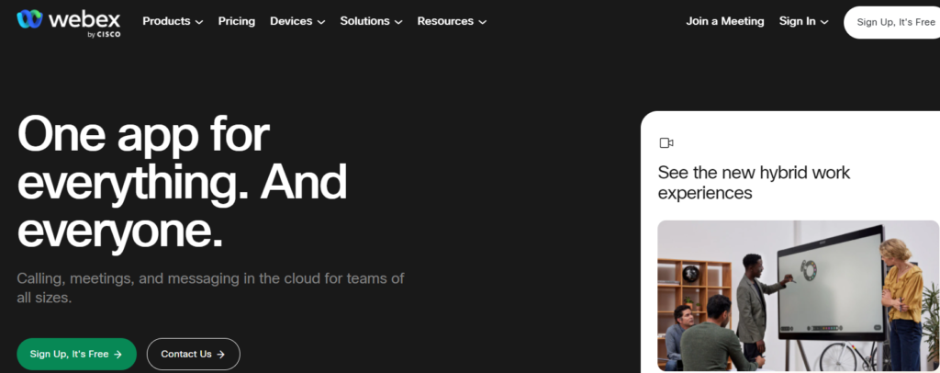The height and width of the screenshot is (373, 940).
Task: Click arrow icon on Contact Us button
Action: (220, 355)
